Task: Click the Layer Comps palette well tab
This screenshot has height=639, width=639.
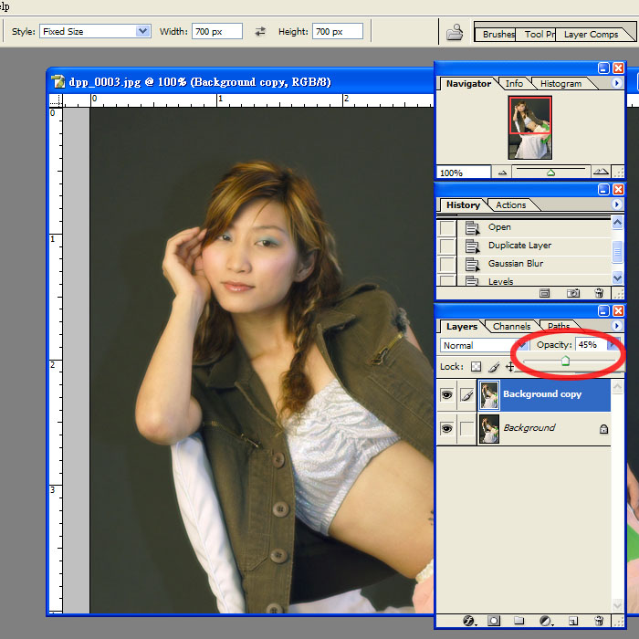Action: 591,35
